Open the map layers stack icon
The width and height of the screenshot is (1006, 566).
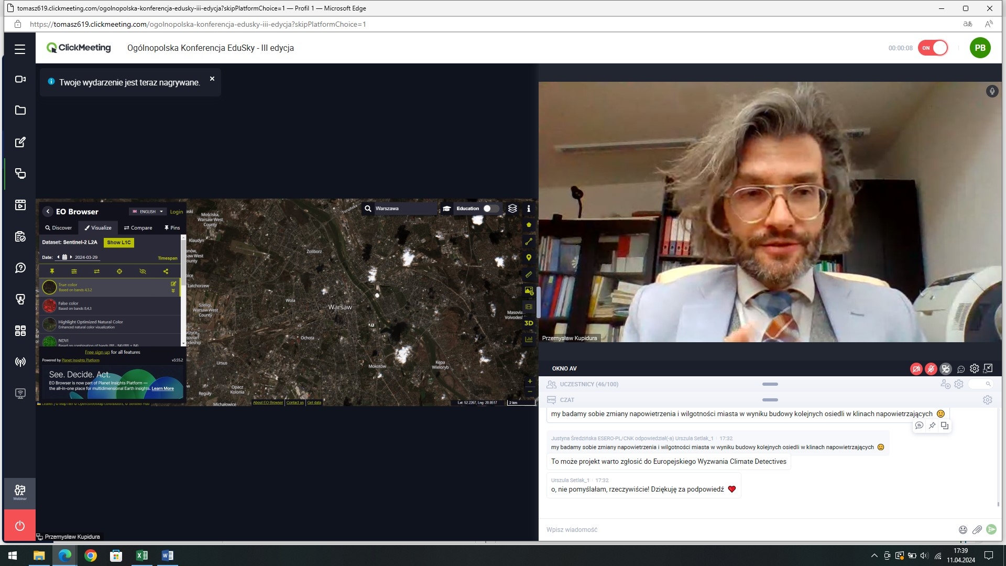[512, 209]
